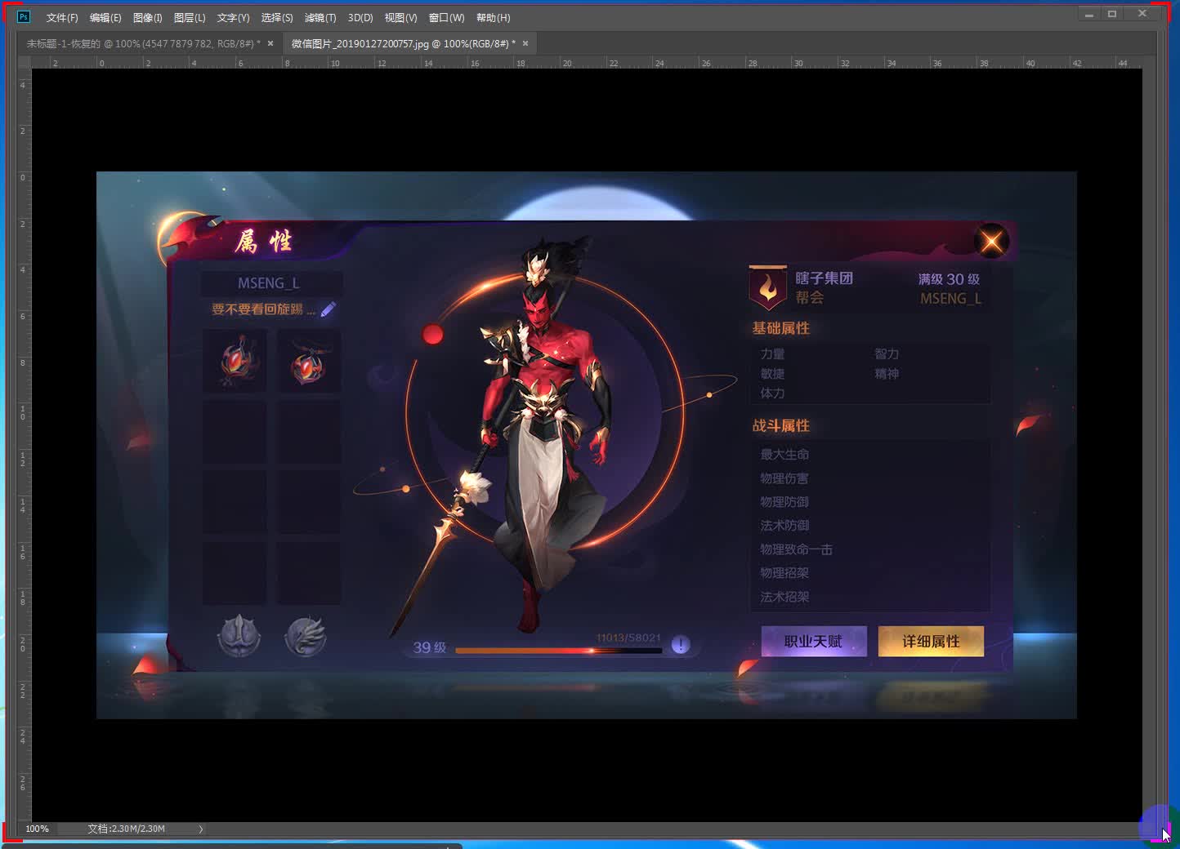Open the 文件(F) menu
The image size is (1180, 849).
62,17
